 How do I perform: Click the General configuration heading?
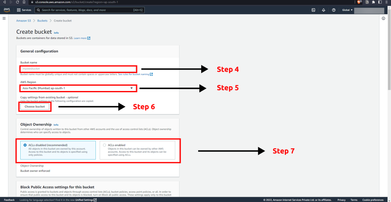click(x=39, y=51)
